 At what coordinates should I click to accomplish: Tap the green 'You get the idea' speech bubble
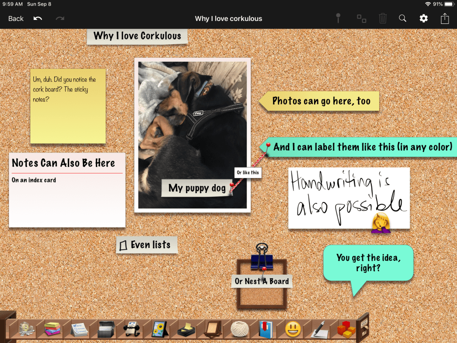click(x=368, y=263)
